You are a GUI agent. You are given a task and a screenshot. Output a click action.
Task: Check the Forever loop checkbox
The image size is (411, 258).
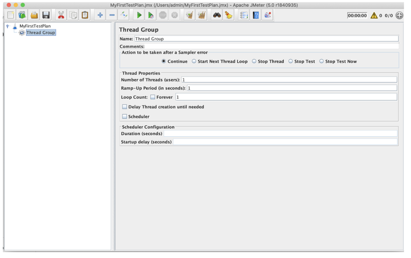click(x=153, y=97)
